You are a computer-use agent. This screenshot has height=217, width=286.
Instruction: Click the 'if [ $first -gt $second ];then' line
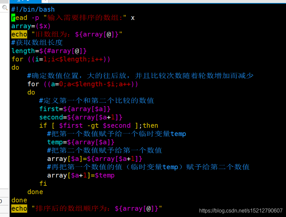99,125
